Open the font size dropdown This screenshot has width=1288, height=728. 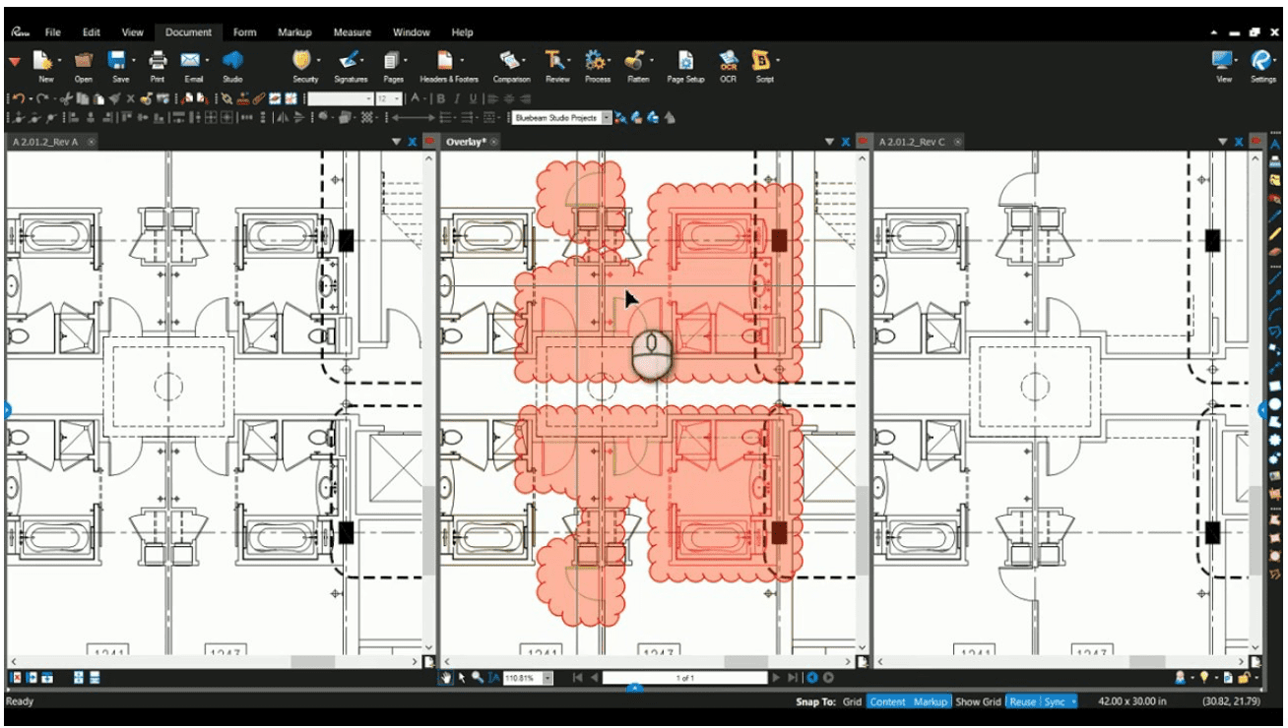(x=397, y=98)
